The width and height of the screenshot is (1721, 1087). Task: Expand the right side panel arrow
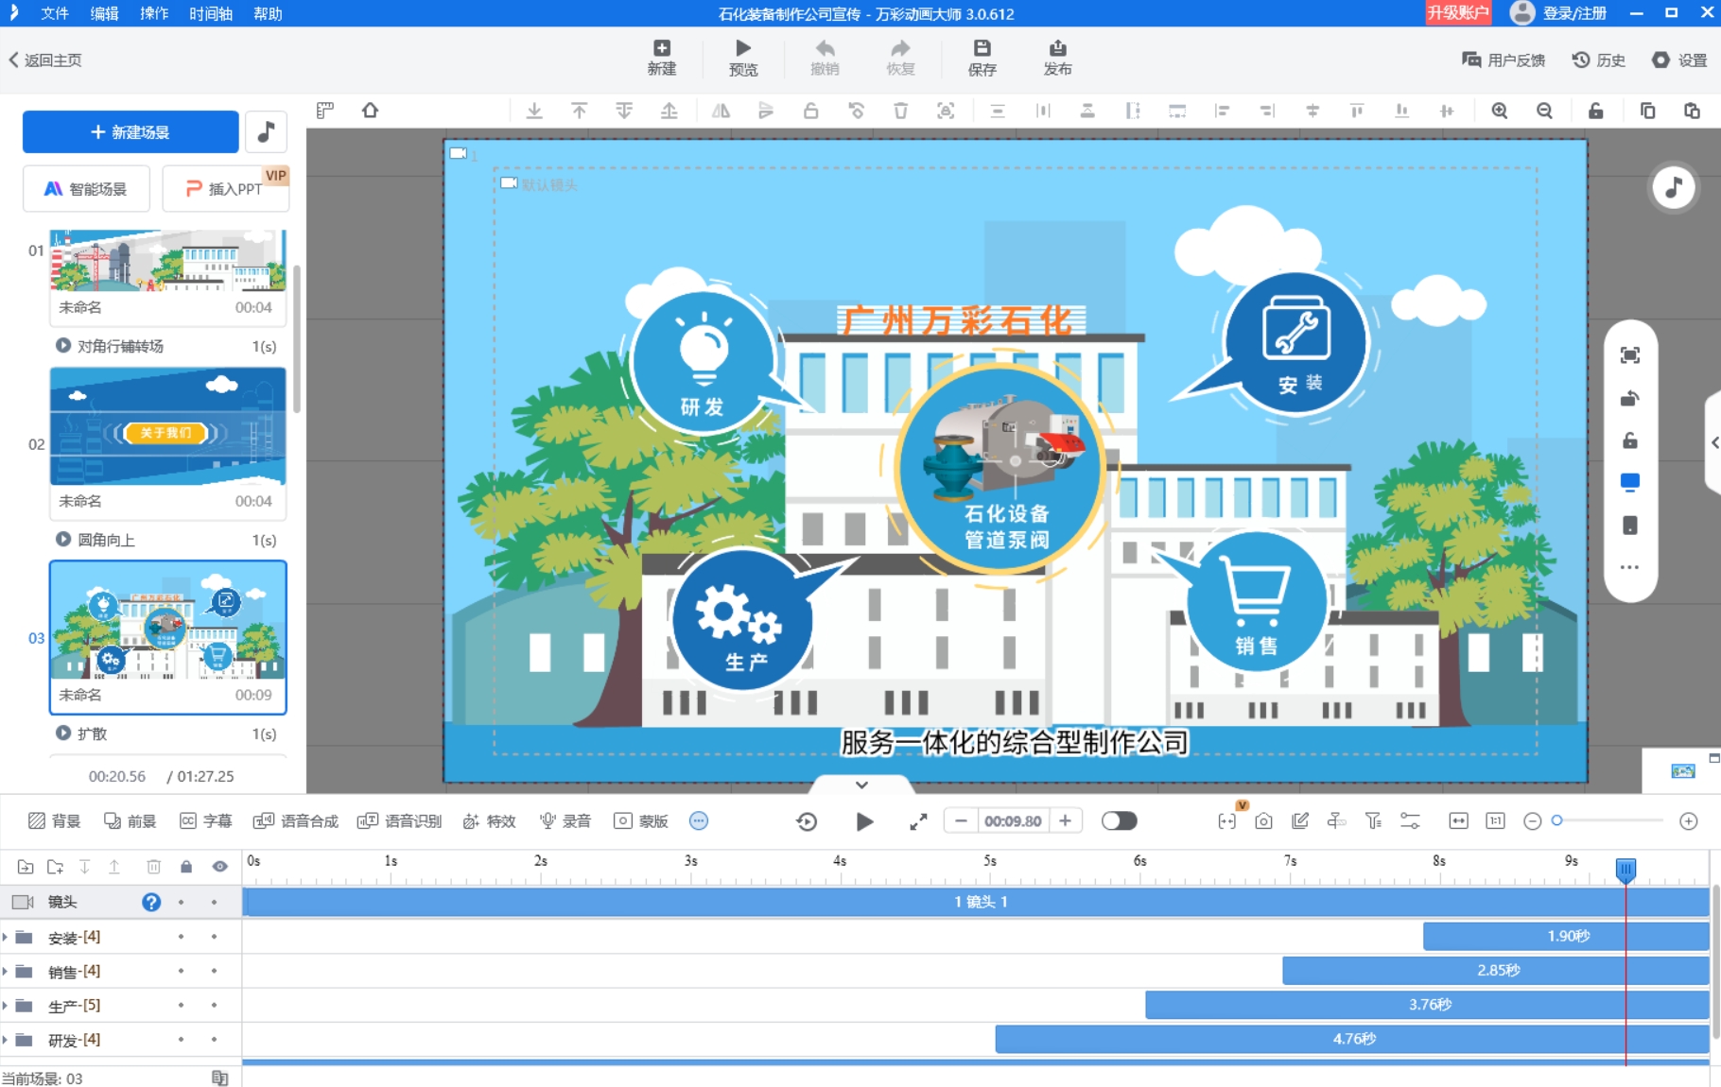point(1714,442)
